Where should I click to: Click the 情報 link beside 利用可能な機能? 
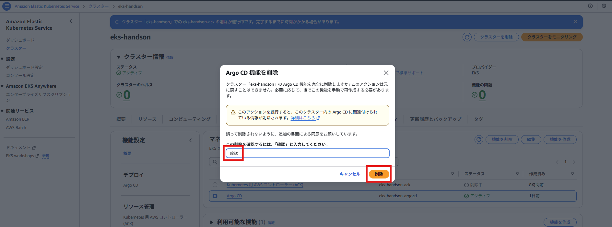271,223
